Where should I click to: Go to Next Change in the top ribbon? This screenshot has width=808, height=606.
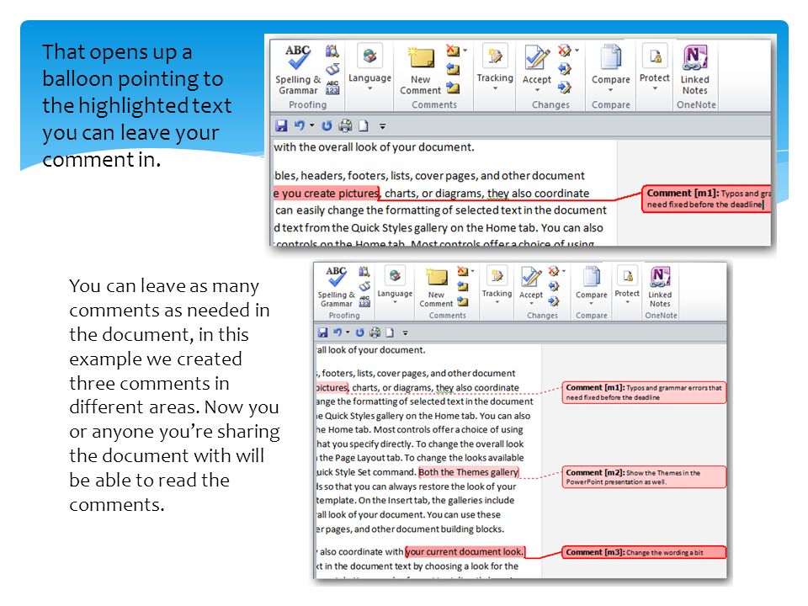(565, 88)
